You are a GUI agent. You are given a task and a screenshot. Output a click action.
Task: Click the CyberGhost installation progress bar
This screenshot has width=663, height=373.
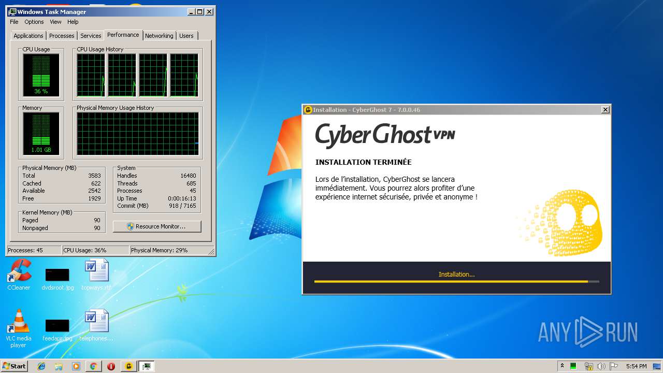pos(456,281)
